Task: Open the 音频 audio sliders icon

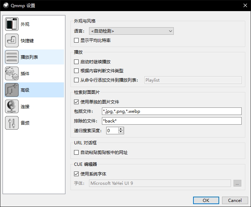Action: pos(12,123)
